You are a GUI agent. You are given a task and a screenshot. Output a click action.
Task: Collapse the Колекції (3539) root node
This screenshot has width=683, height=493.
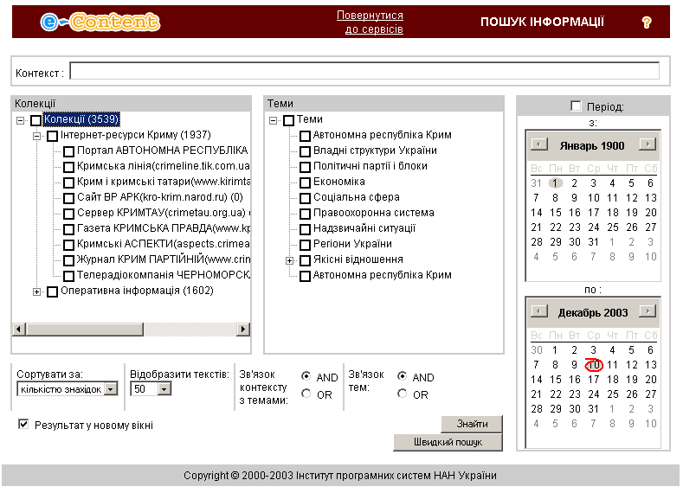(x=21, y=120)
